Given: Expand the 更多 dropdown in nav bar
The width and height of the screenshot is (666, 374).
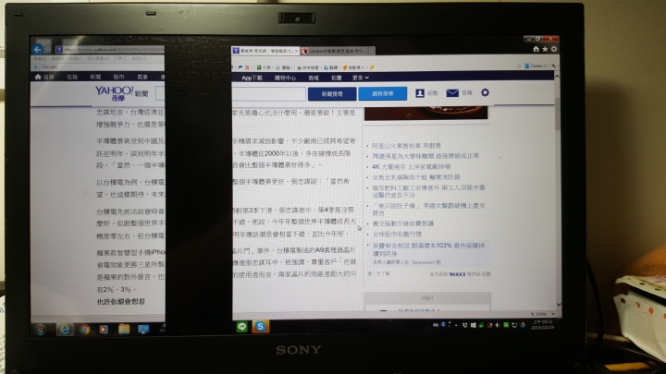Looking at the screenshot, I should (360, 78).
